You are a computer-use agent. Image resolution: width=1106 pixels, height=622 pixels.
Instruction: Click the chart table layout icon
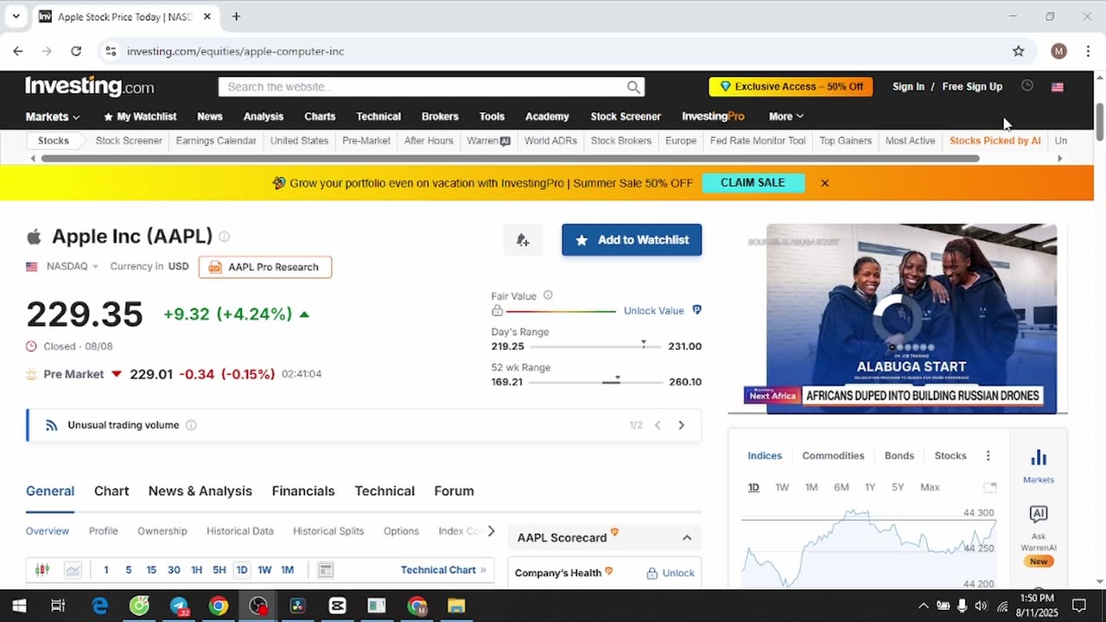coord(325,570)
